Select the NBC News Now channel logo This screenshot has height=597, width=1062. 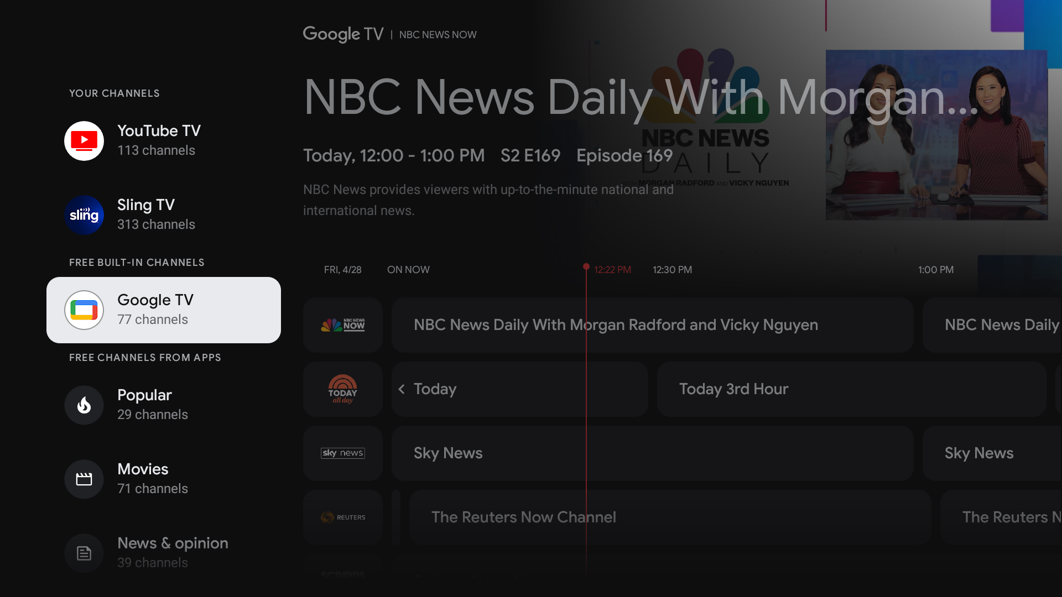point(342,324)
